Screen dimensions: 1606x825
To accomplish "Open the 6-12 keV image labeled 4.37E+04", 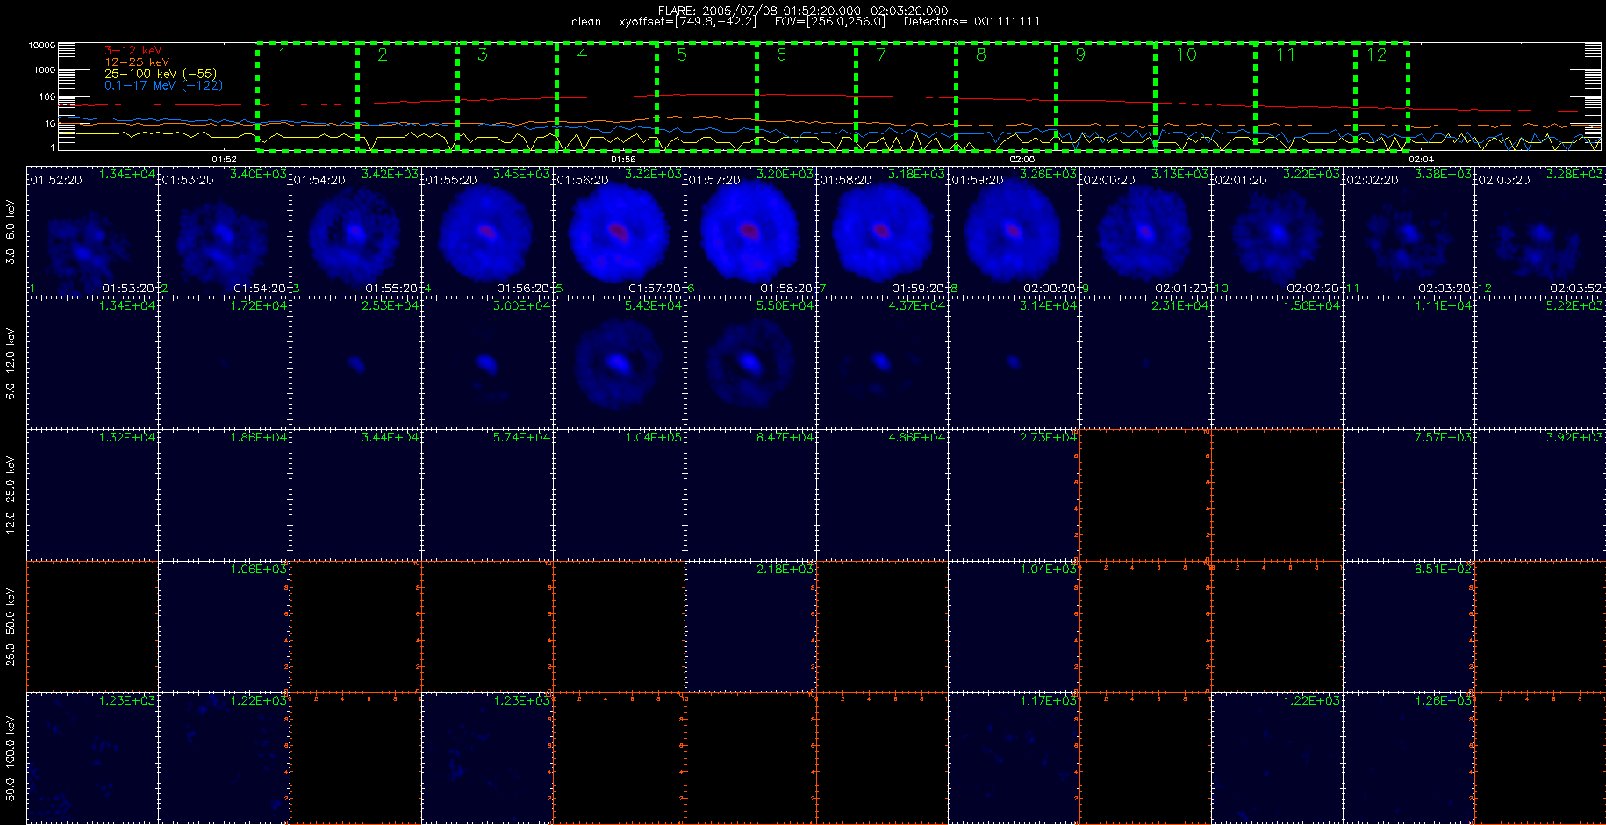I will click(882, 363).
